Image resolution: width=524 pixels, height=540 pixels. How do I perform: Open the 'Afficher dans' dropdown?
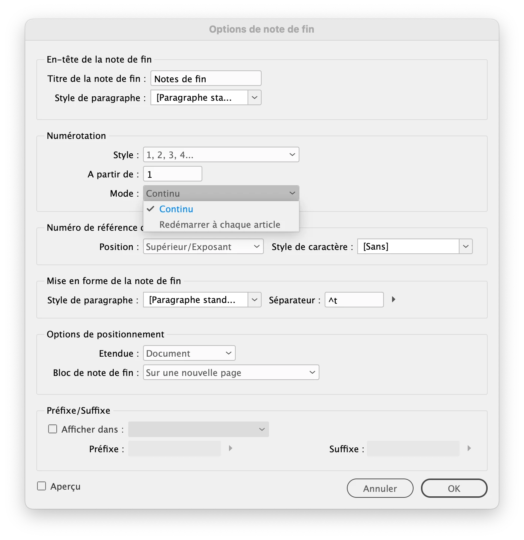click(199, 429)
